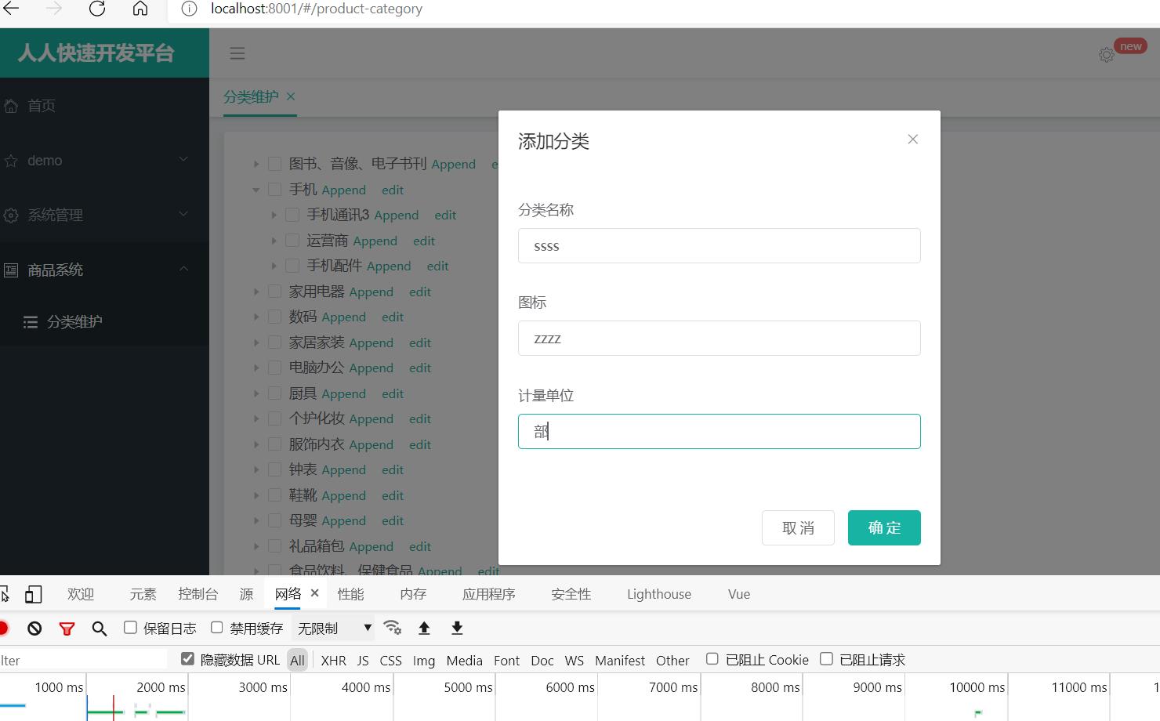The height and width of the screenshot is (721, 1160).
Task: Collapse the 手机 tree node arrow
Action: point(256,190)
